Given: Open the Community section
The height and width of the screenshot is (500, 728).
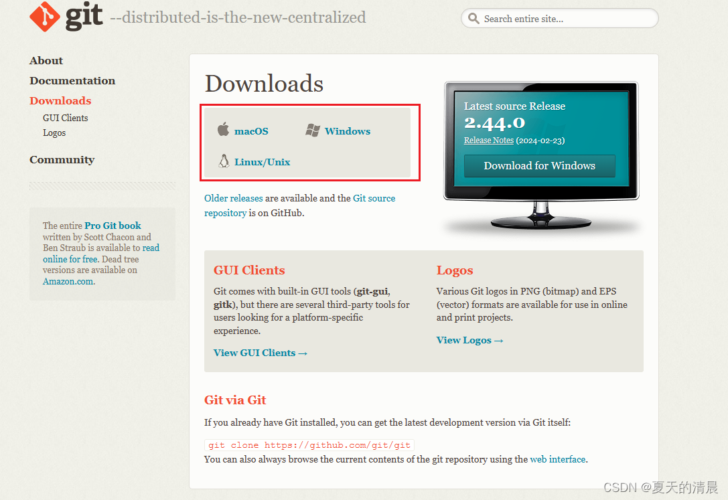Looking at the screenshot, I should (x=62, y=159).
